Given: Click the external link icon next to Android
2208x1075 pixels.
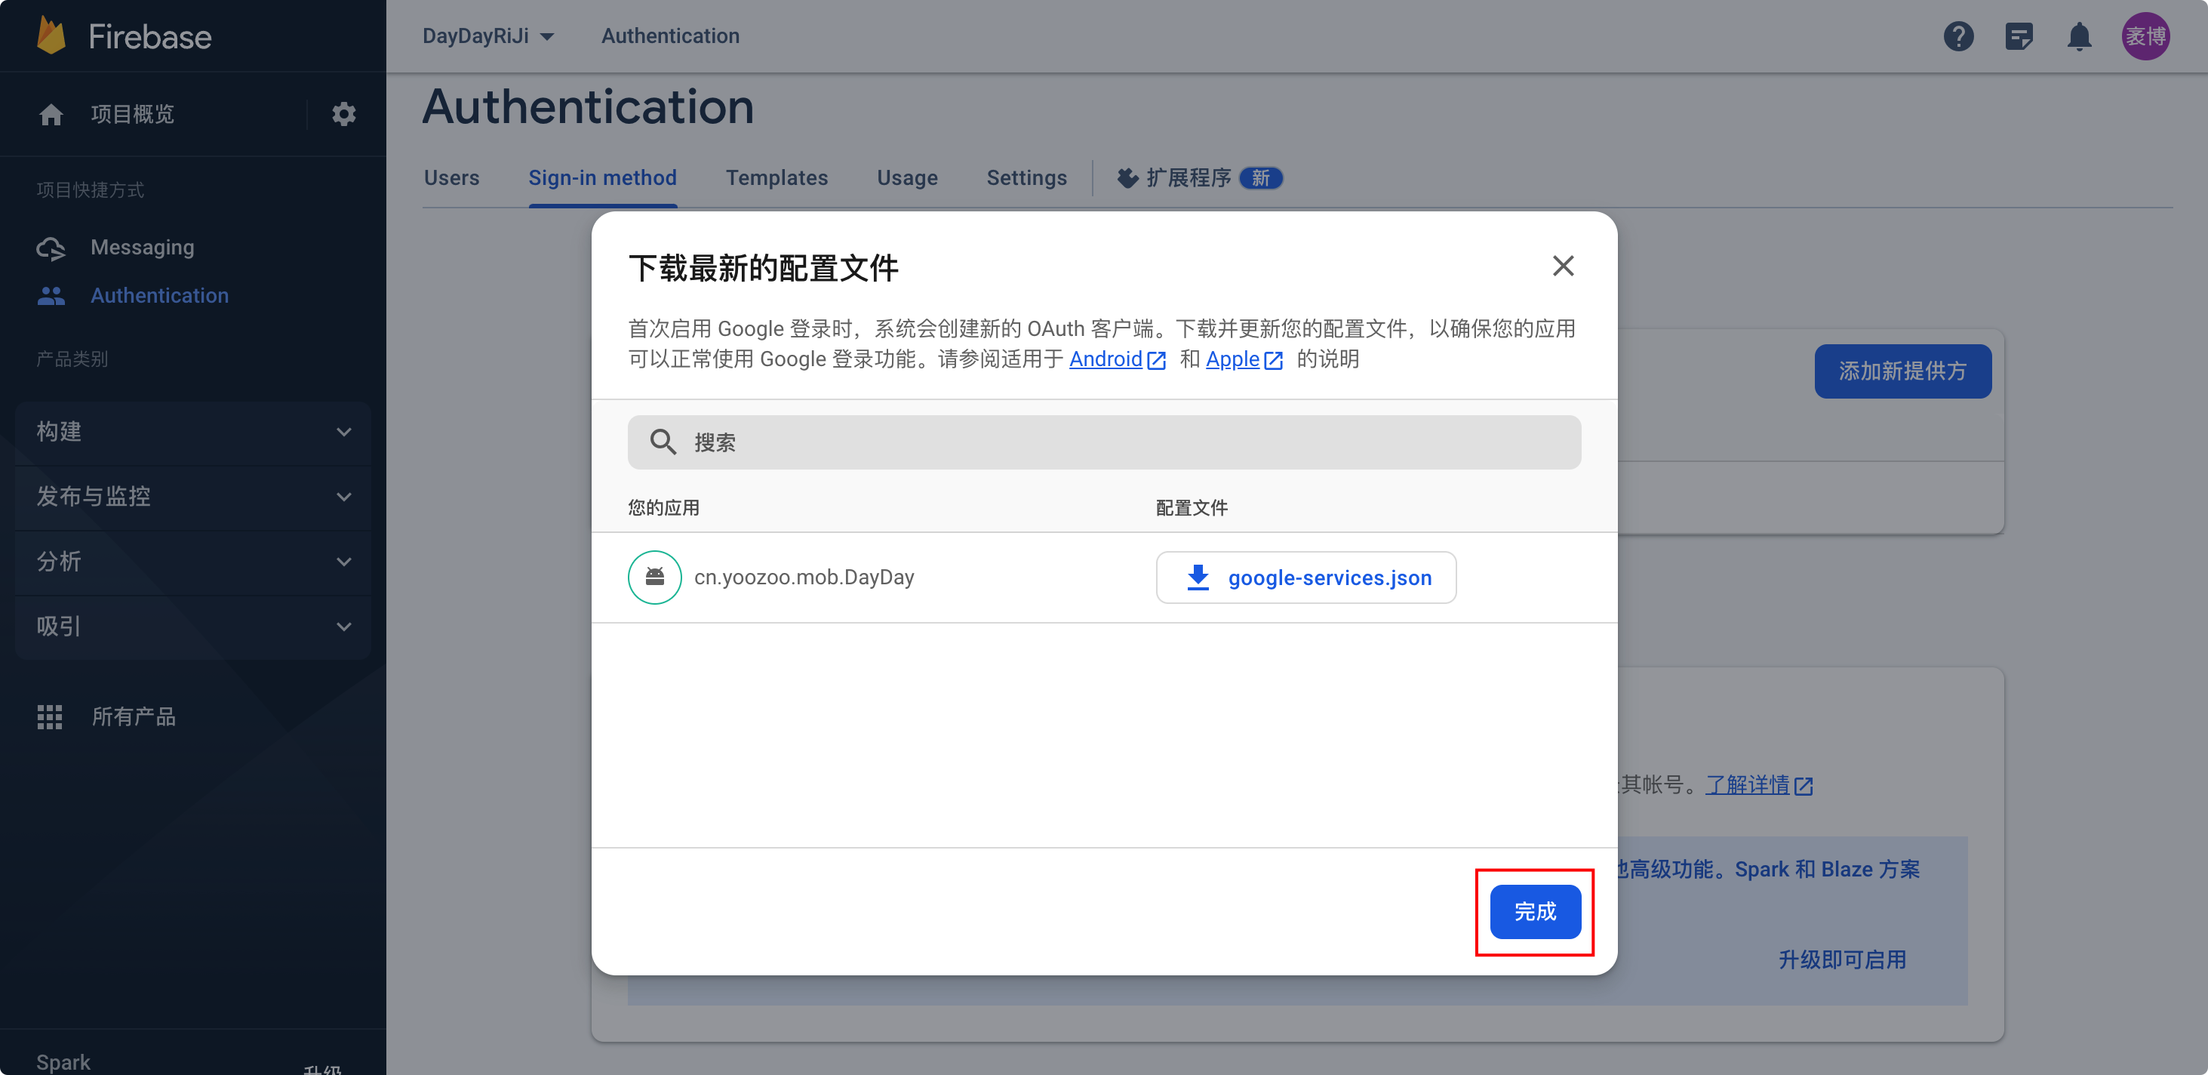Looking at the screenshot, I should (x=1156, y=360).
